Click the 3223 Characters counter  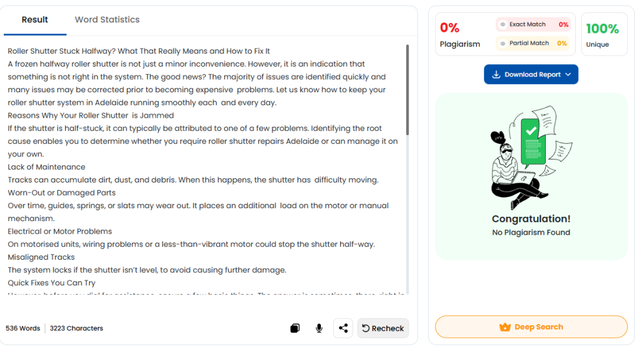[x=77, y=328]
